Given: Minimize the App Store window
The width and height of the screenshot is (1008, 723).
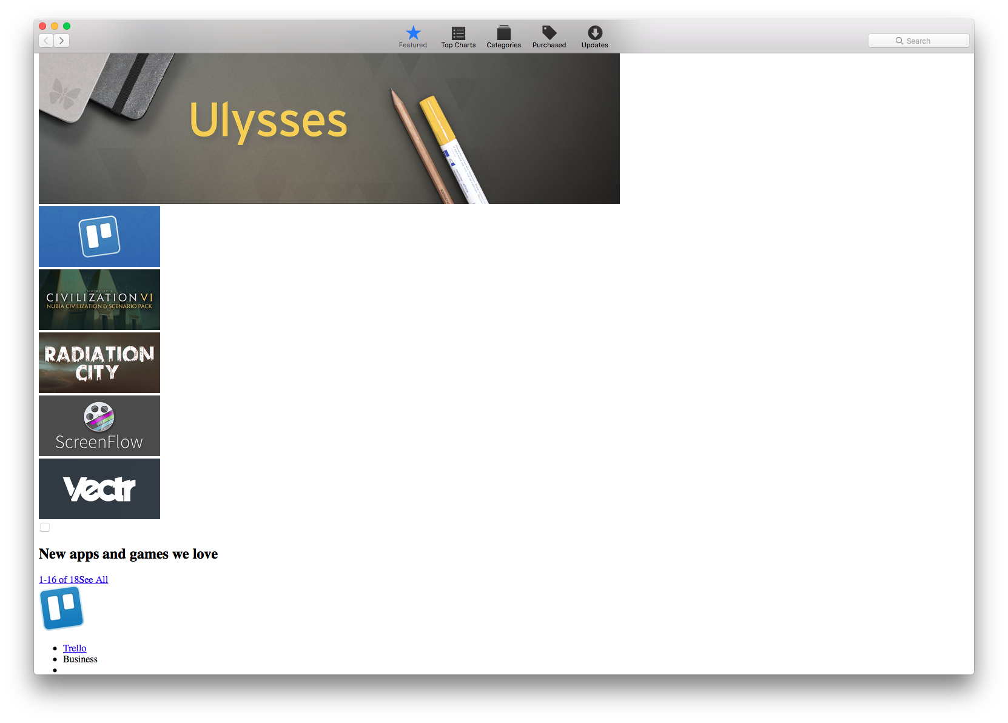Looking at the screenshot, I should 55,26.
